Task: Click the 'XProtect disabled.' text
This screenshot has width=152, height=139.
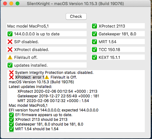Action: click(x=32, y=50)
